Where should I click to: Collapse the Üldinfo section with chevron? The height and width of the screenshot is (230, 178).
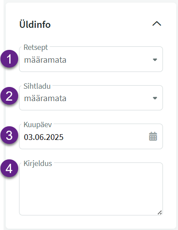coord(157,24)
